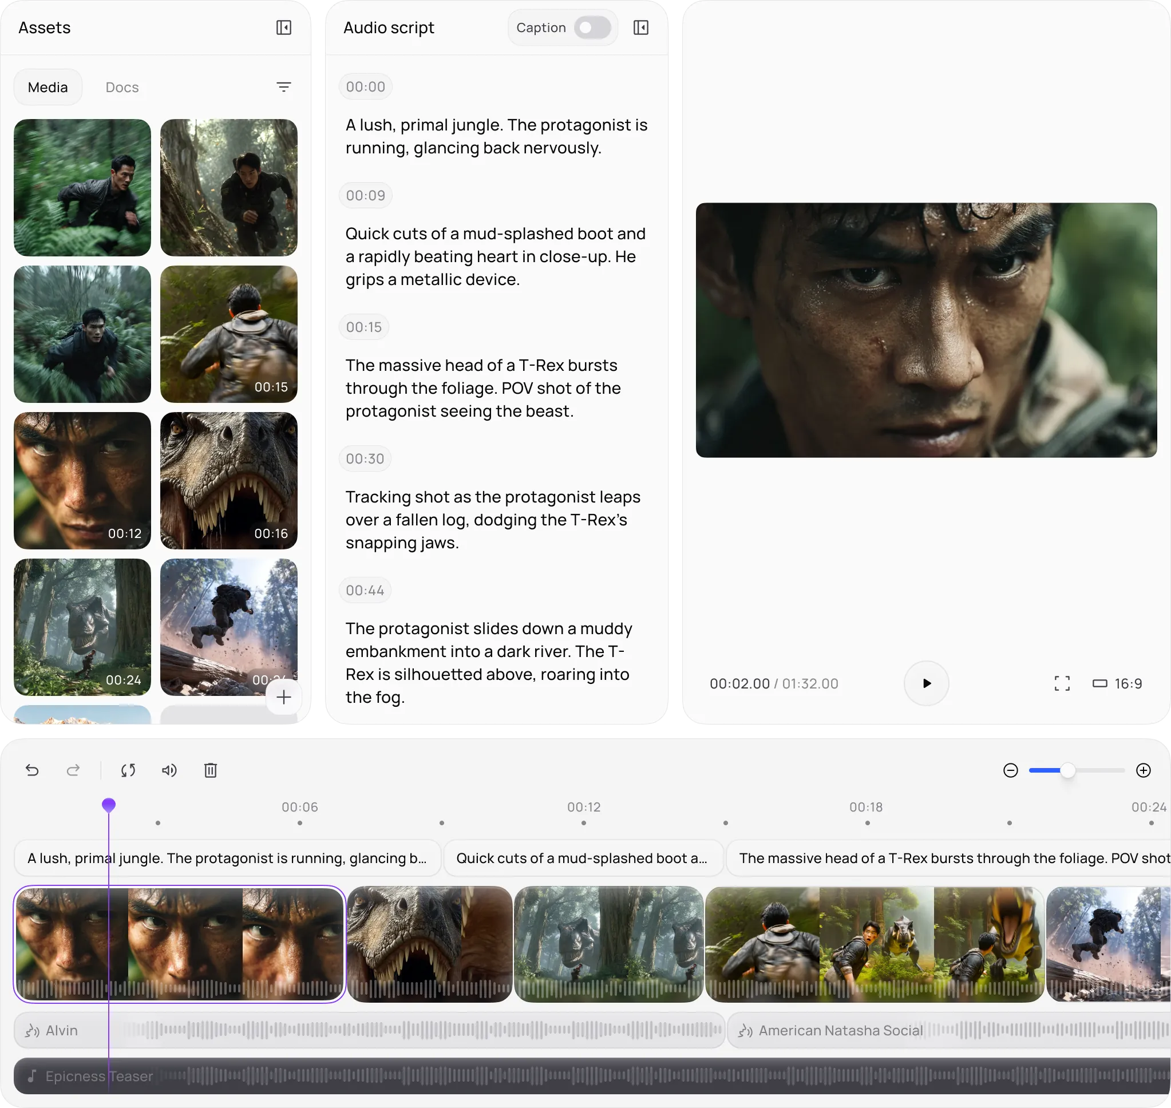Play the video preview
Viewport: 1171px width, 1108px height.
(x=926, y=683)
